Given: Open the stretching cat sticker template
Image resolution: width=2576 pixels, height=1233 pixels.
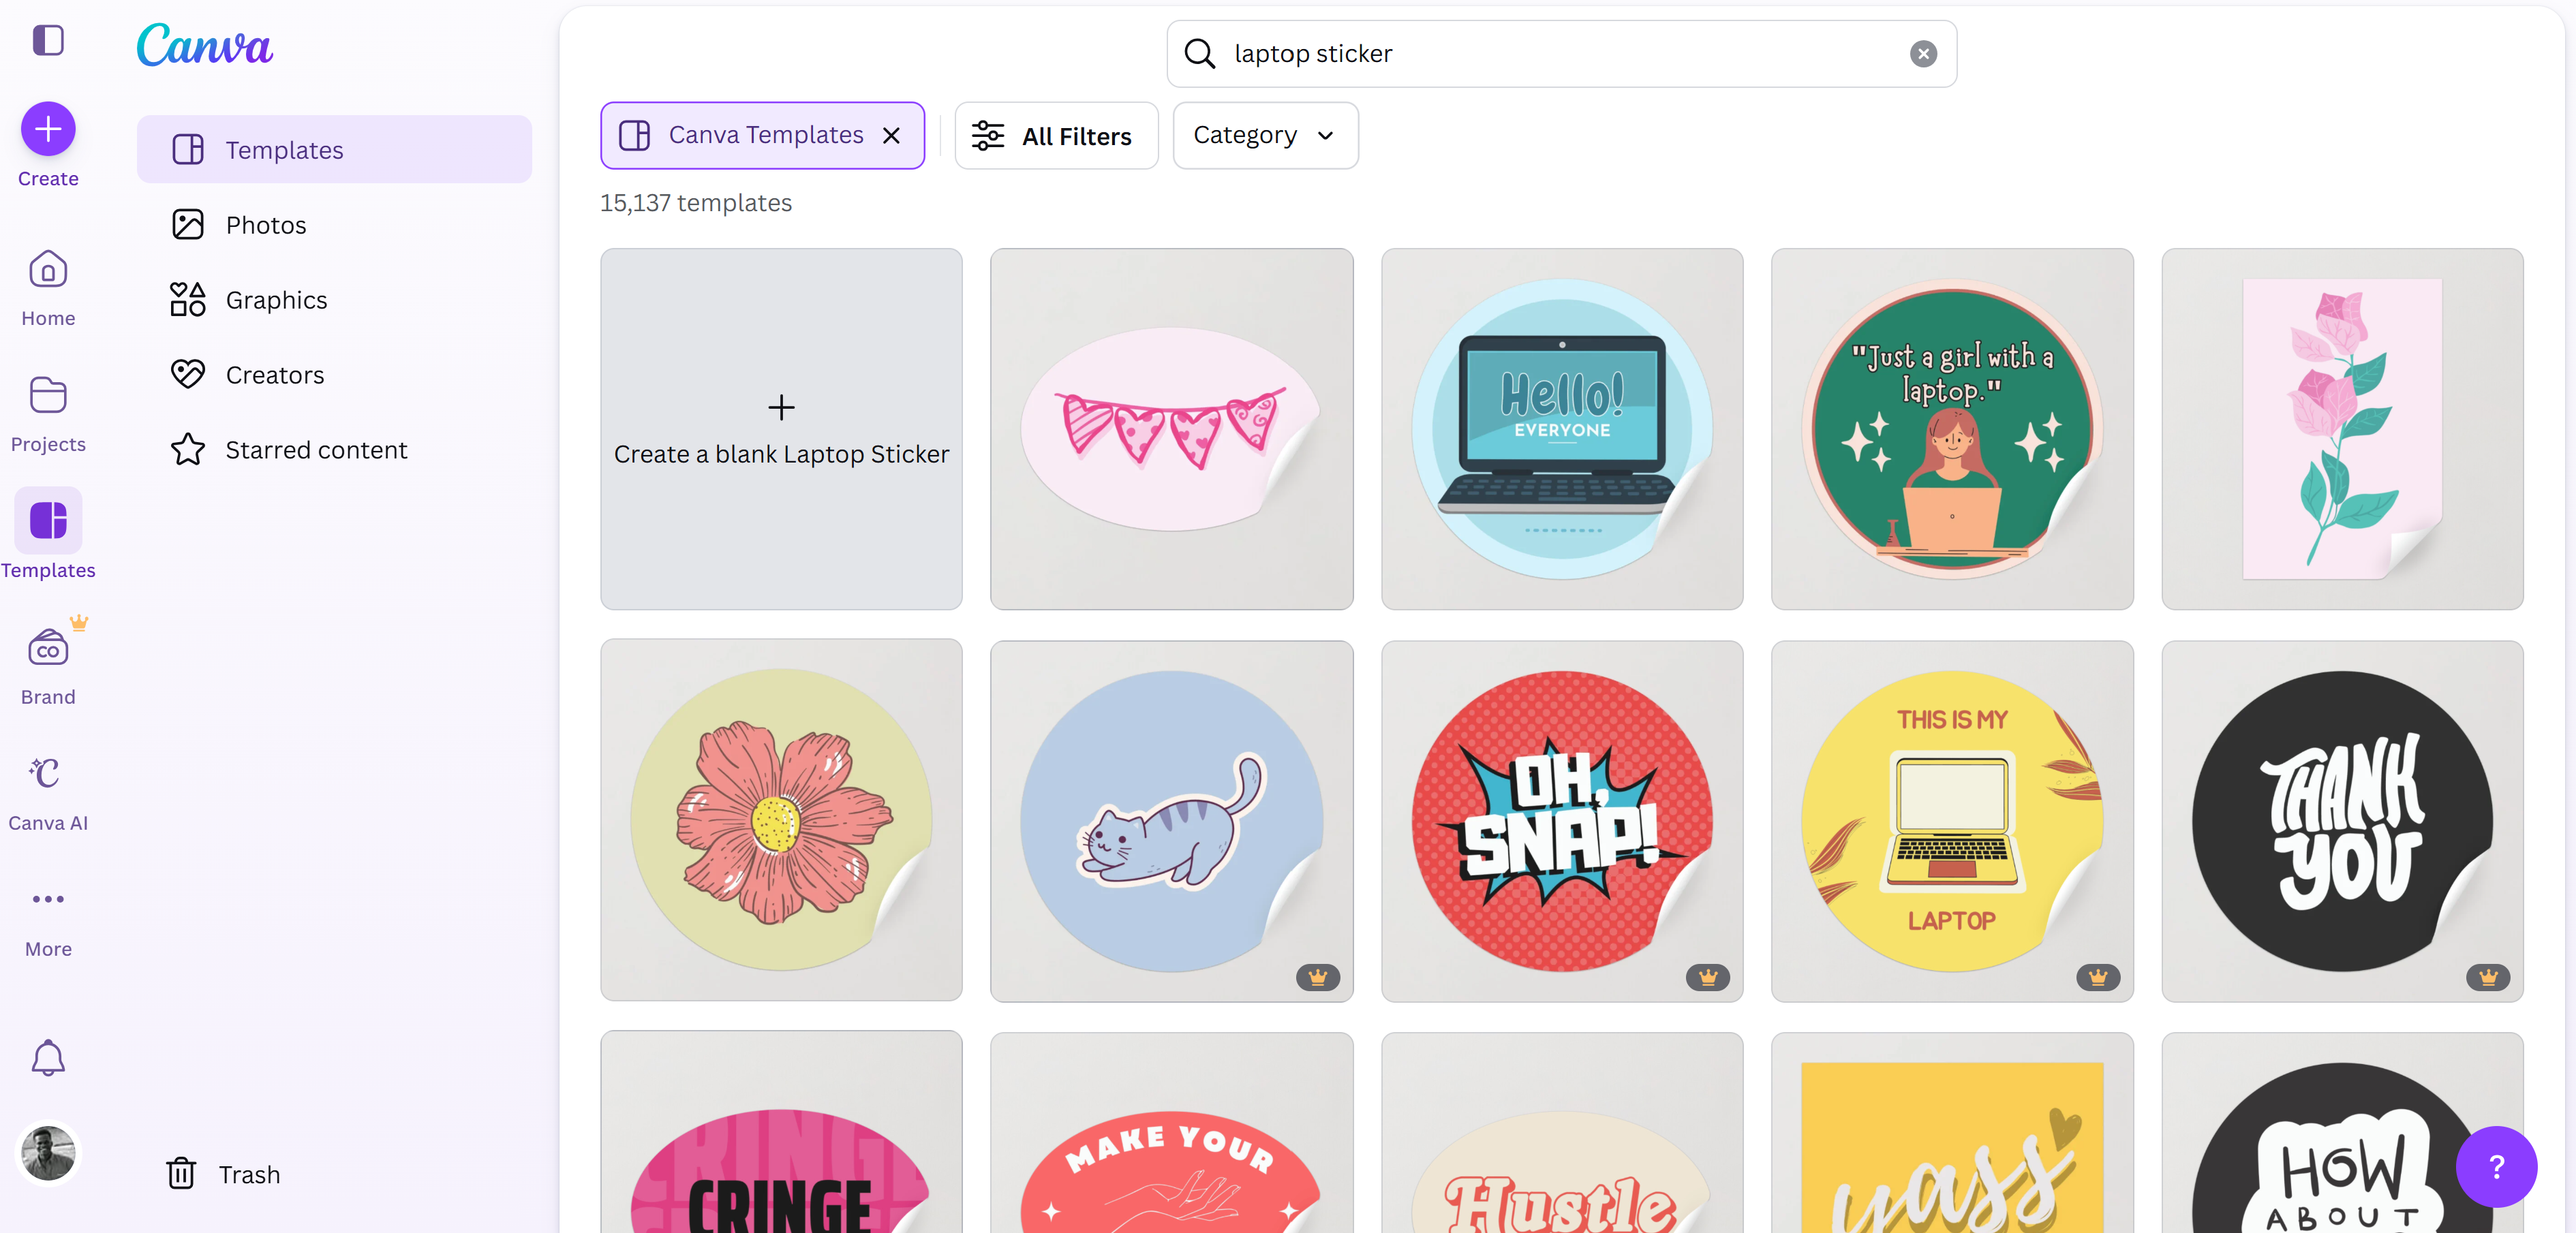Looking at the screenshot, I should point(1171,820).
